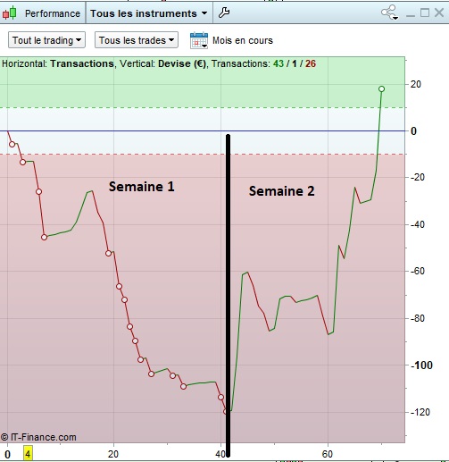
Task: Select the final green data point near 20
Action: [381, 88]
